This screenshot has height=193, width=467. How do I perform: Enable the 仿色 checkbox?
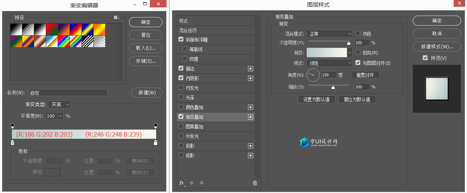pyautogui.click(x=358, y=33)
